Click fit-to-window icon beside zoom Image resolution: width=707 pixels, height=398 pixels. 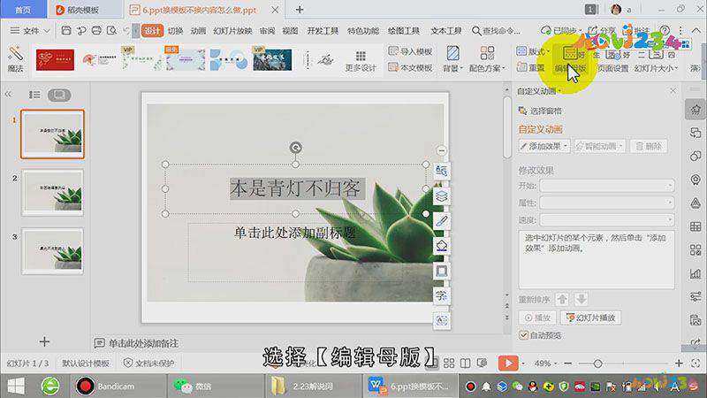click(x=696, y=363)
